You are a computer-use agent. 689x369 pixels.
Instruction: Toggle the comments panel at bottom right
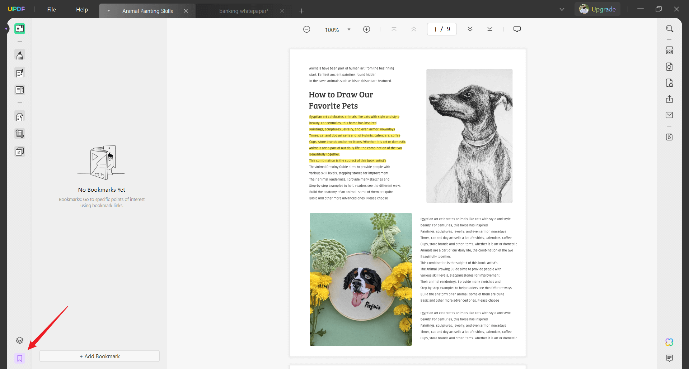click(x=669, y=358)
